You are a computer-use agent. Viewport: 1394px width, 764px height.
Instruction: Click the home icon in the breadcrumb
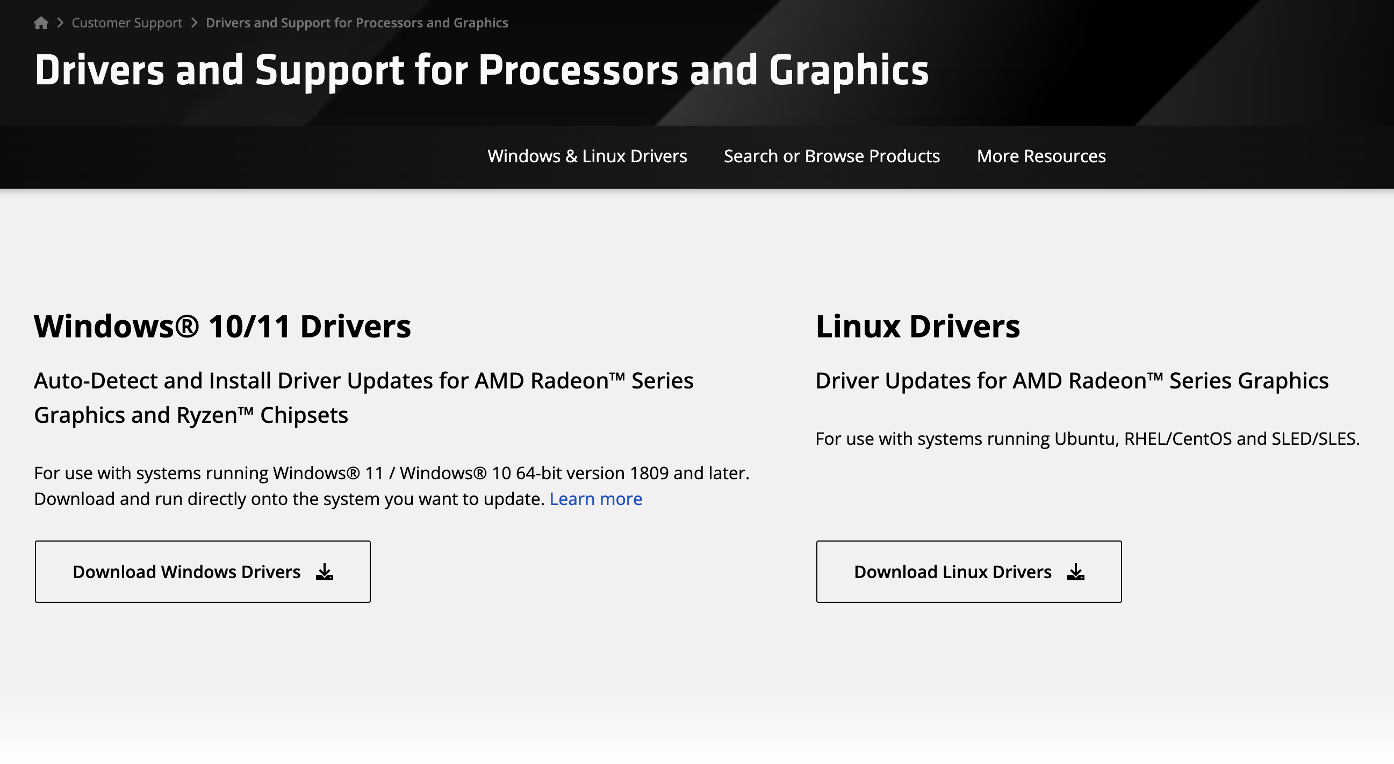[x=41, y=23]
